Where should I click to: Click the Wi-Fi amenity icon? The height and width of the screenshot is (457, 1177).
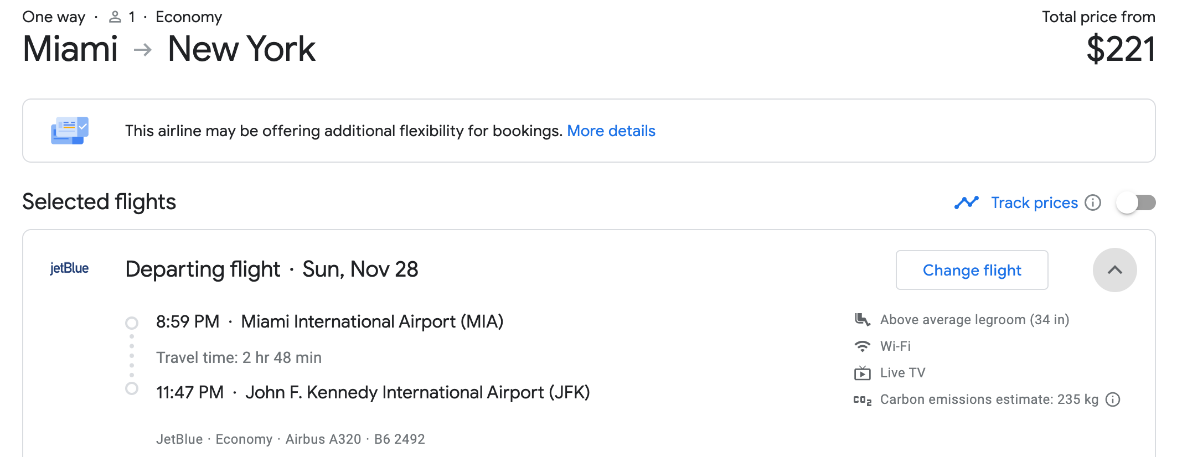[x=862, y=346]
